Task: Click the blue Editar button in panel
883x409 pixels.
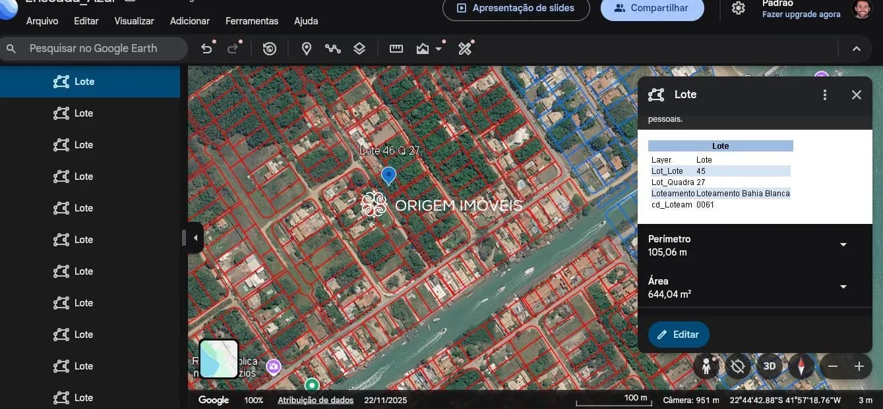Action: pyautogui.click(x=679, y=335)
